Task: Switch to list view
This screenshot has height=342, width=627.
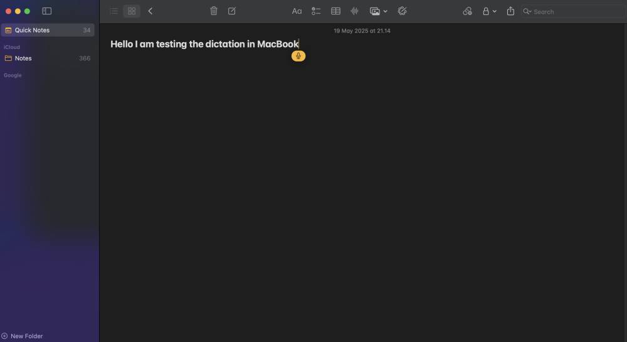Action: pos(114,11)
